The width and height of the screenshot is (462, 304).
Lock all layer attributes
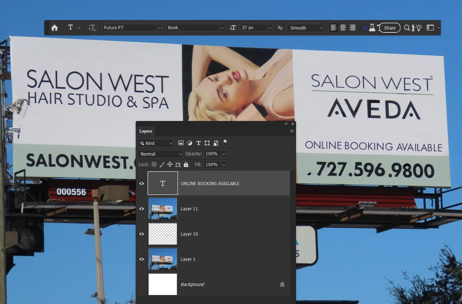(186, 165)
